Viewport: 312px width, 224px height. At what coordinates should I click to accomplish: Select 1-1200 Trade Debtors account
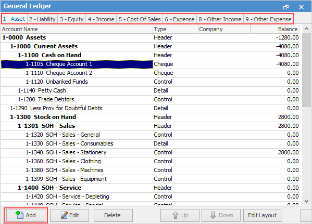pos(150,99)
